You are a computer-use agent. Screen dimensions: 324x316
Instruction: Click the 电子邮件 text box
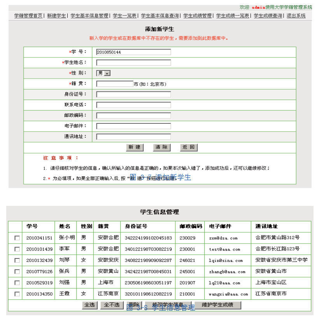pos(133,126)
